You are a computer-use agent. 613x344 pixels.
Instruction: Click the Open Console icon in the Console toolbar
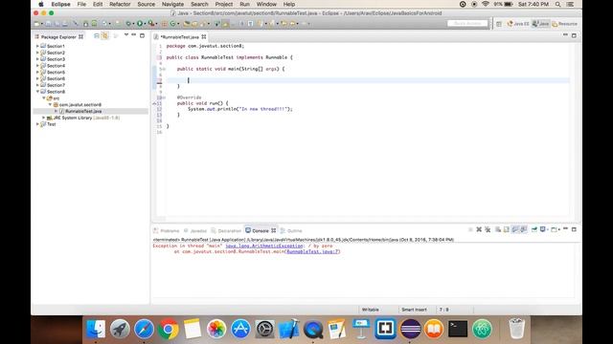pos(554,229)
